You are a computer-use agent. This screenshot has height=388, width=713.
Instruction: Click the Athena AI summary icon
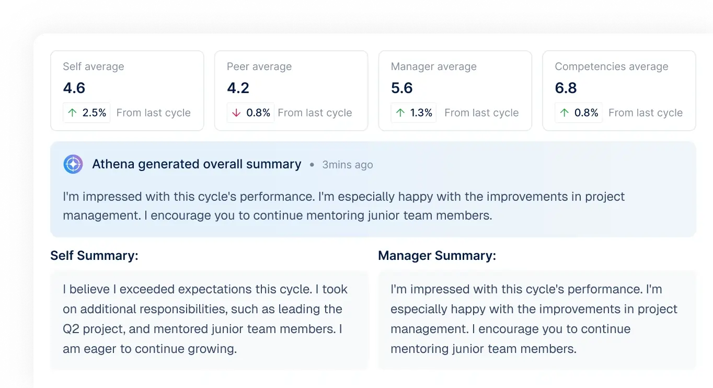click(73, 164)
